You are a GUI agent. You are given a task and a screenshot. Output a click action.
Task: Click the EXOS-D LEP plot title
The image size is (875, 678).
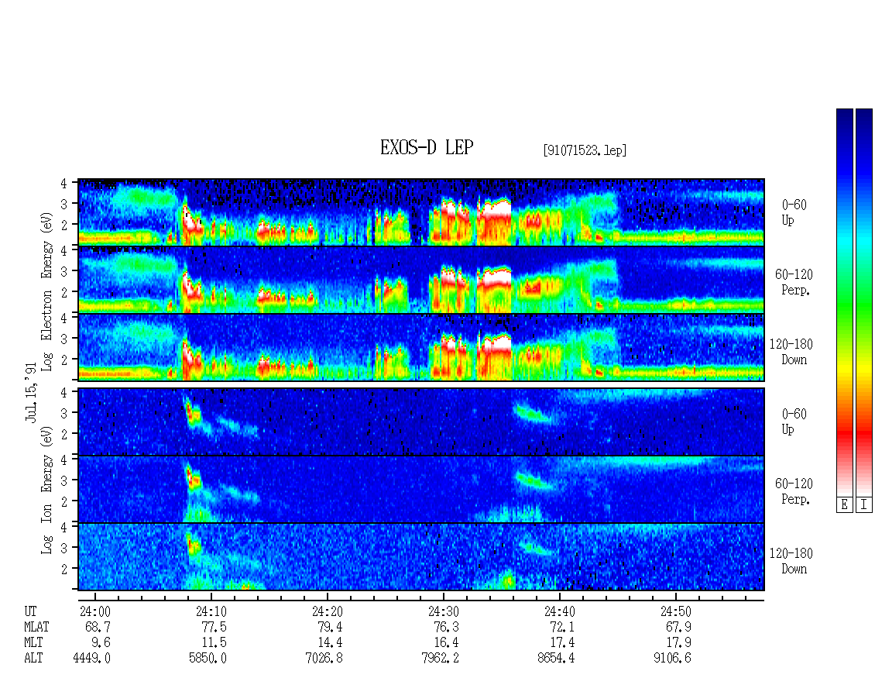(427, 147)
